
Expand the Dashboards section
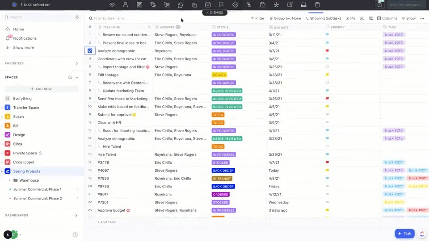[x=76, y=216]
